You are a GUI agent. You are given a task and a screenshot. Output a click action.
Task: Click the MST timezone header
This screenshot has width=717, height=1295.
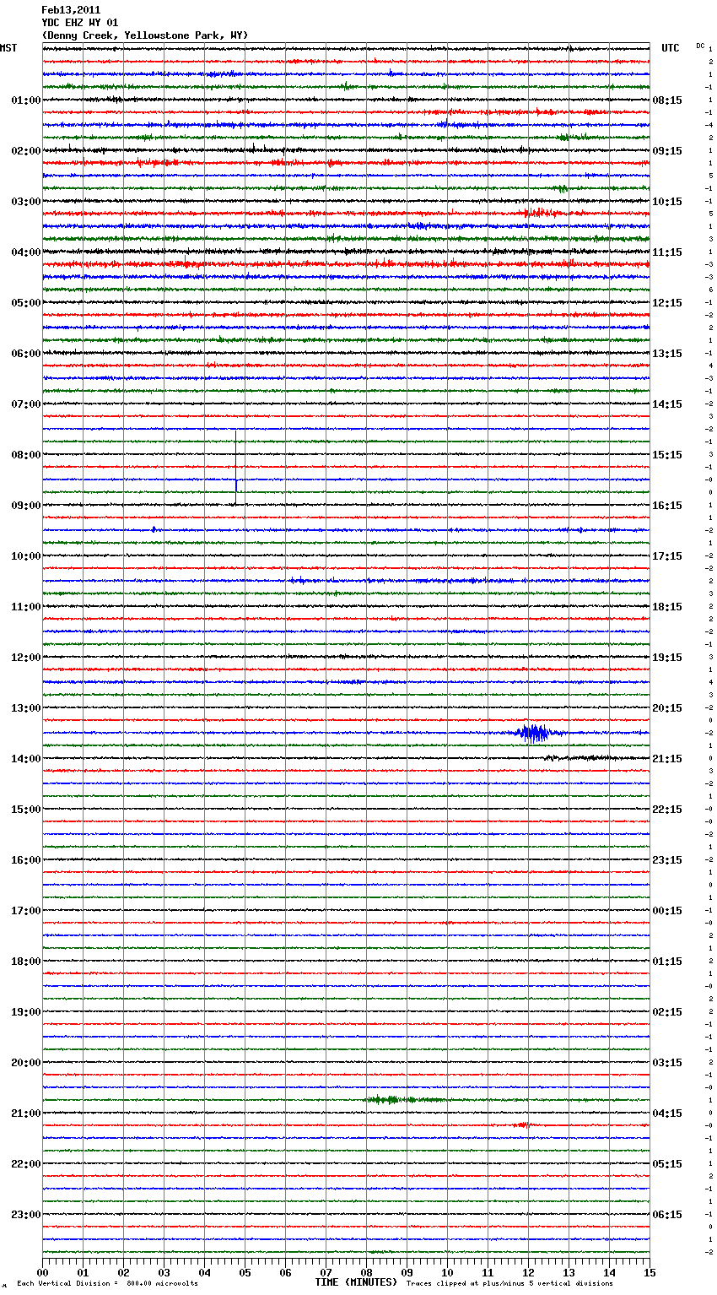click(8, 48)
